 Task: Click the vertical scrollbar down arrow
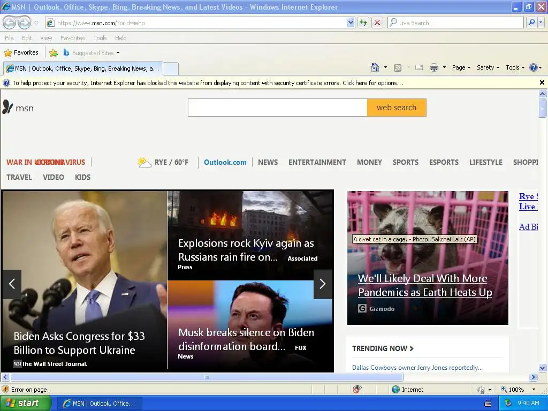click(542, 368)
